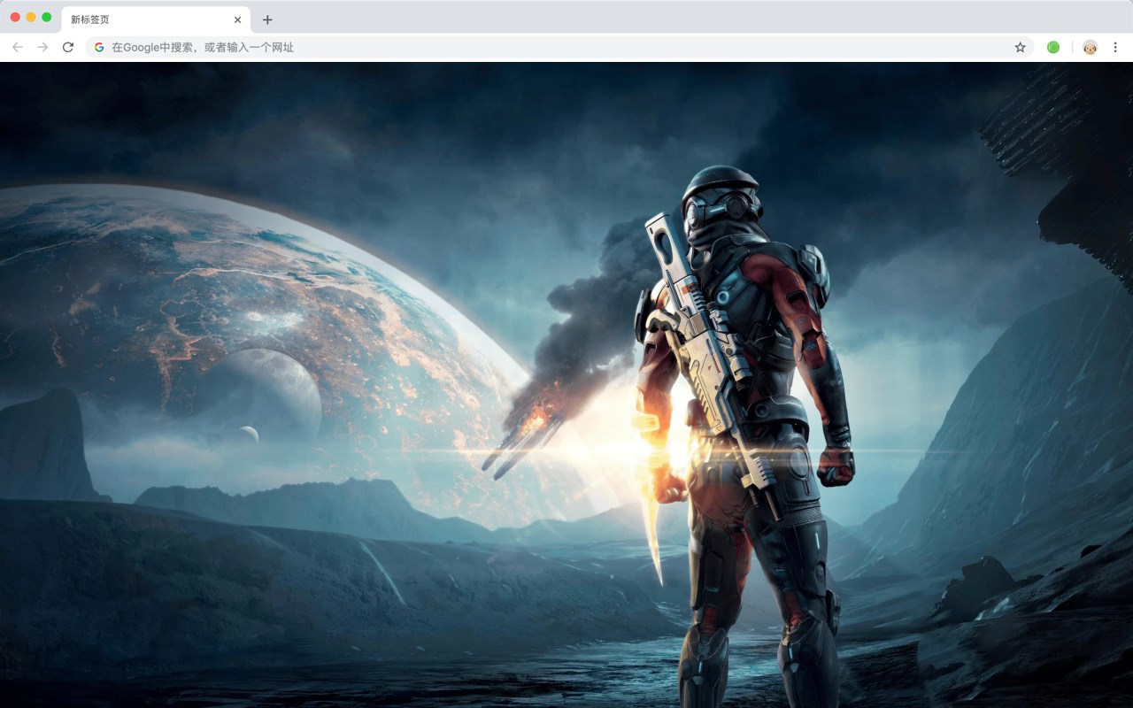Screen dimensions: 1133x708
Task: Open a new tab with the plus button
Action: pyautogui.click(x=267, y=19)
